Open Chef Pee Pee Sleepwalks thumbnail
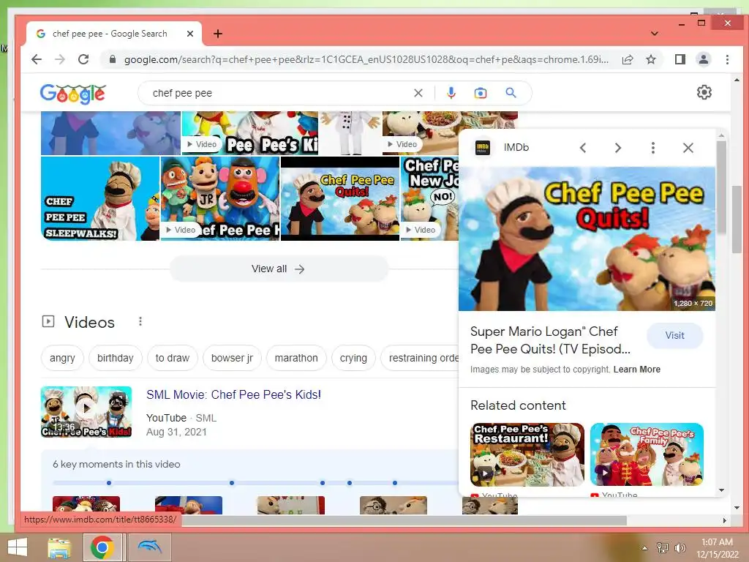The image size is (749, 562). point(99,198)
